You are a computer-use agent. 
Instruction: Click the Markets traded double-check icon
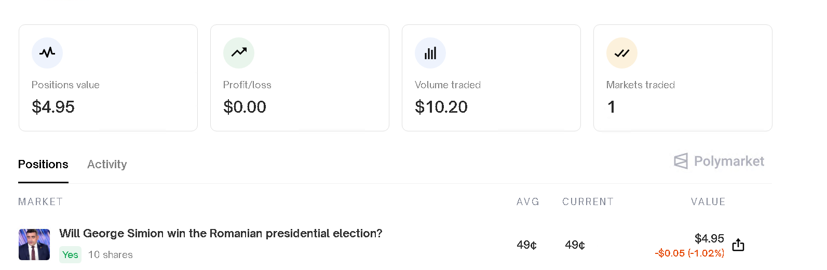tap(622, 52)
